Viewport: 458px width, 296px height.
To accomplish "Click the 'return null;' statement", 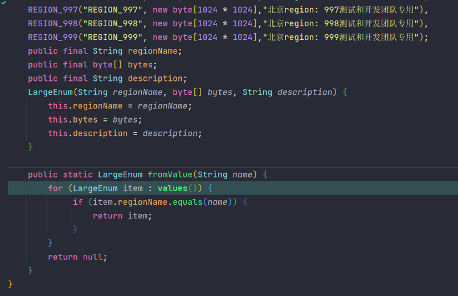I will coord(77,257).
